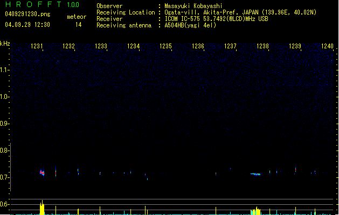Click the 1234 time axis label

pos(134,46)
